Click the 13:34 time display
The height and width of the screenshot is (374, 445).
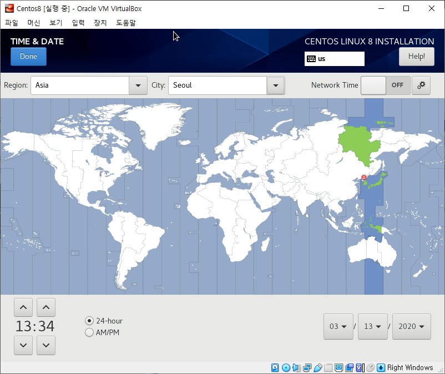tap(34, 326)
